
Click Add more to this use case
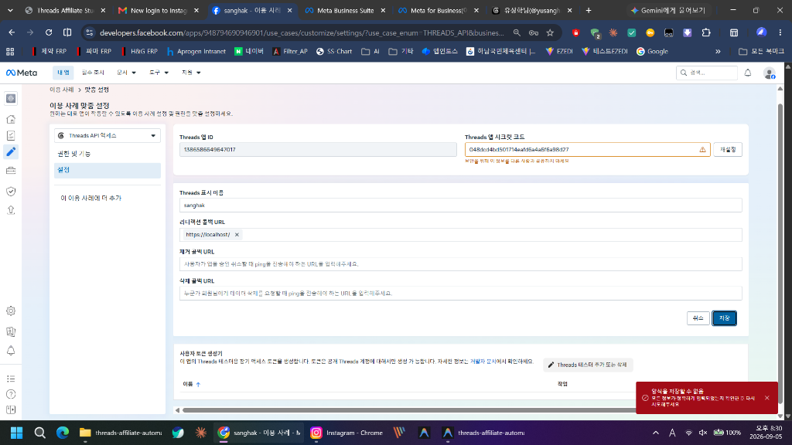91,199
